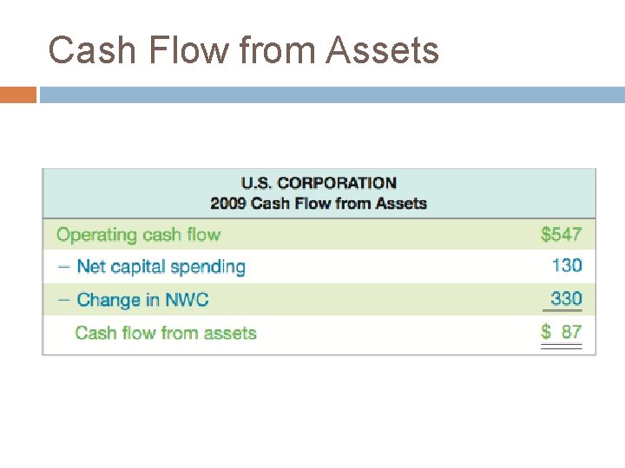The image size is (625, 468).
Task: Click the $547 operating cash flow value
Action: (562, 234)
